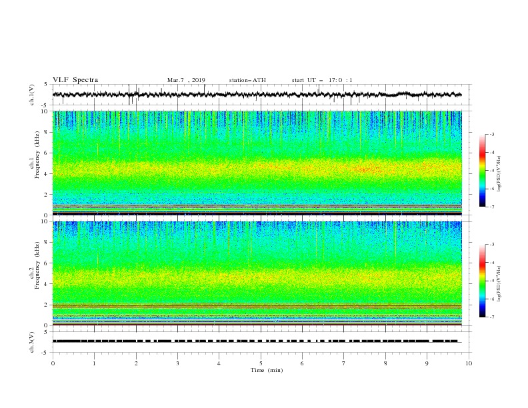Click the "2" kHz tick on ch.2 spectrogram
The width and height of the screenshot is (528, 408).
coord(47,305)
